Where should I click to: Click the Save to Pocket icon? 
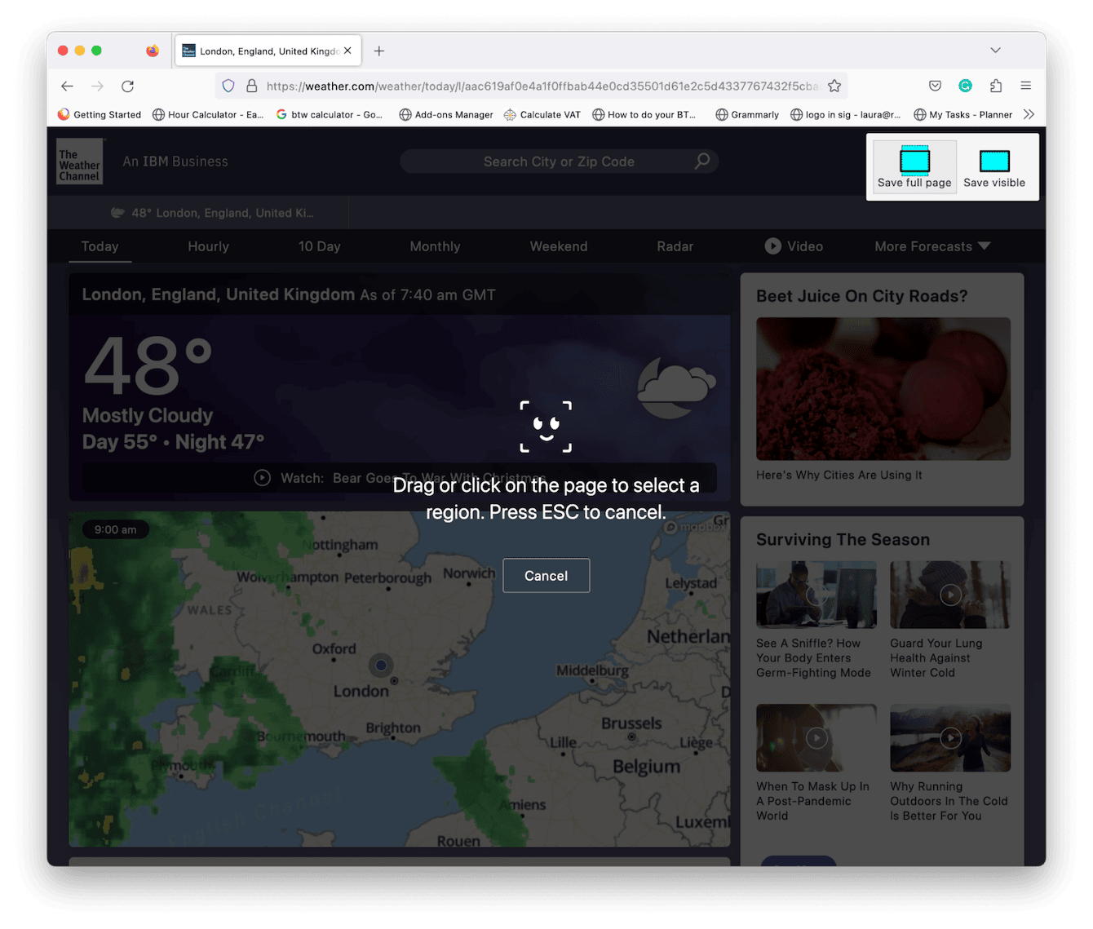(x=935, y=86)
